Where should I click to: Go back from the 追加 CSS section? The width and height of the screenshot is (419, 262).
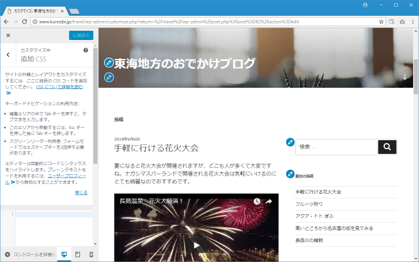coord(9,55)
